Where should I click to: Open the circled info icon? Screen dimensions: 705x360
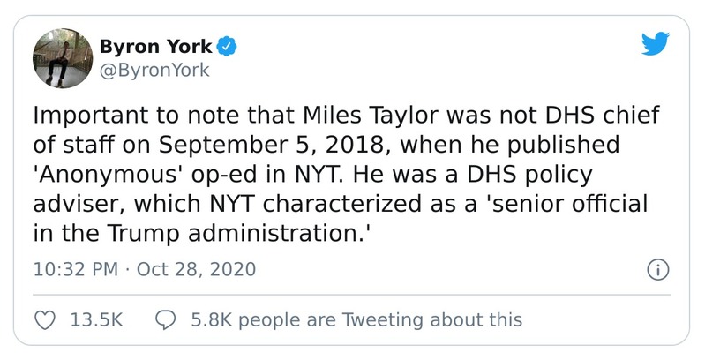click(656, 270)
